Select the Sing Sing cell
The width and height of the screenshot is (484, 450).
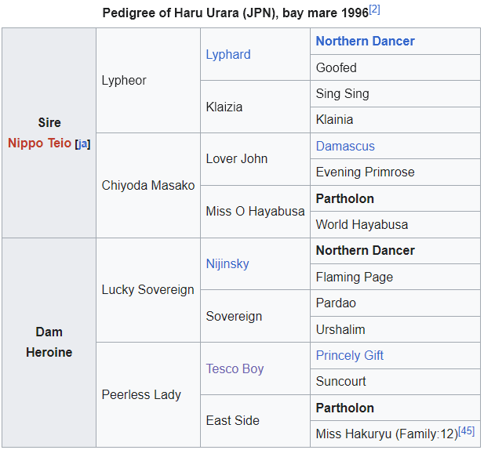tap(395, 94)
